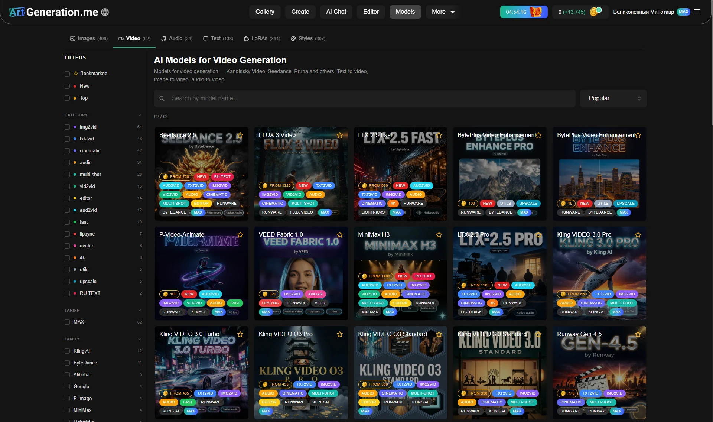Click the search magnifier icon
713x422 pixels.
[162, 98]
